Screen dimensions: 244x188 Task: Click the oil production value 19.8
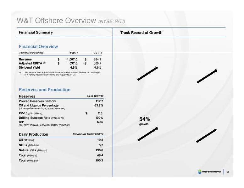tap(100, 140)
